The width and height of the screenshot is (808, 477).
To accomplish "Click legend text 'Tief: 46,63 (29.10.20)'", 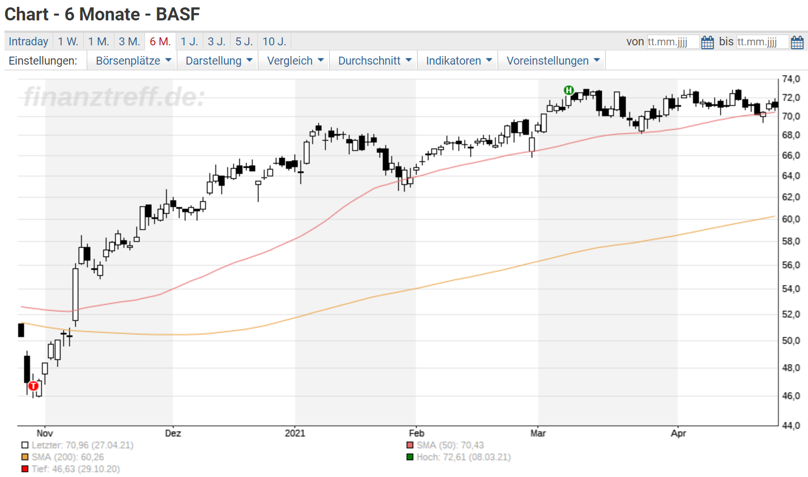I will tap(76, 469).
